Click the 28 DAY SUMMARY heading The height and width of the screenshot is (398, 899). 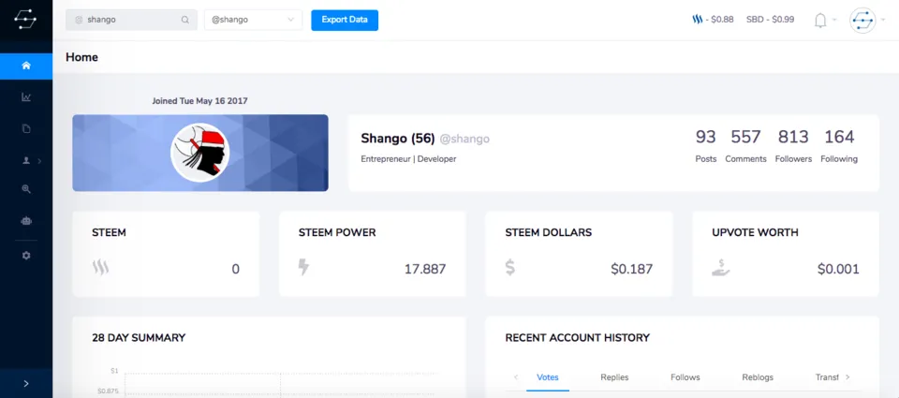click(139, 338)
